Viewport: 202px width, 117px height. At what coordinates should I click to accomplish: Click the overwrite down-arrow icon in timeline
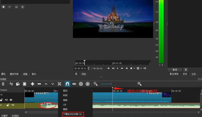click(x=52, y=84)
